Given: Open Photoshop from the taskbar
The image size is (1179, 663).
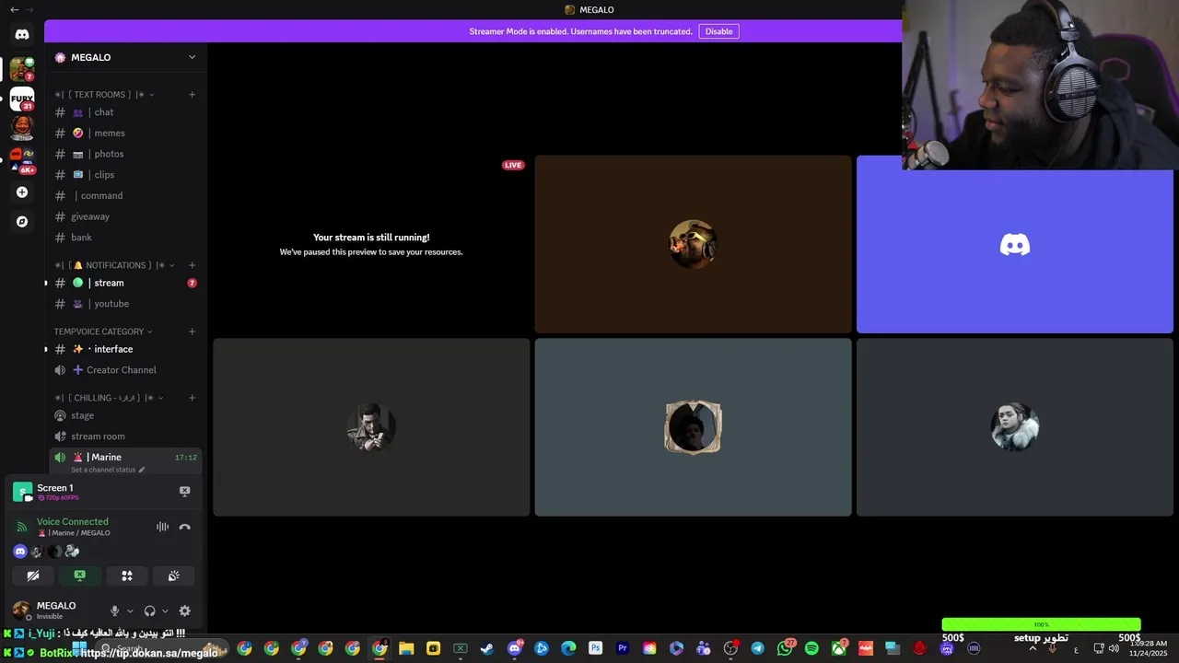Looking at the screenshot, I should (595, 648).
